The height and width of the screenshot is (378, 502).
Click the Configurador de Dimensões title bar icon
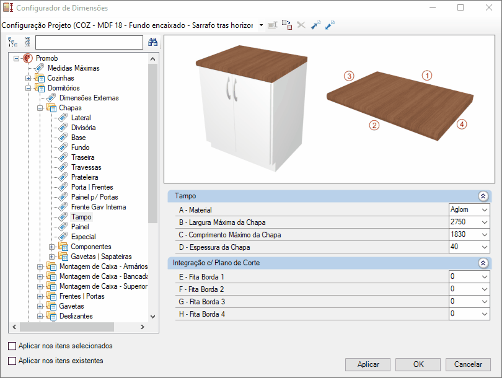click(8, 7)
